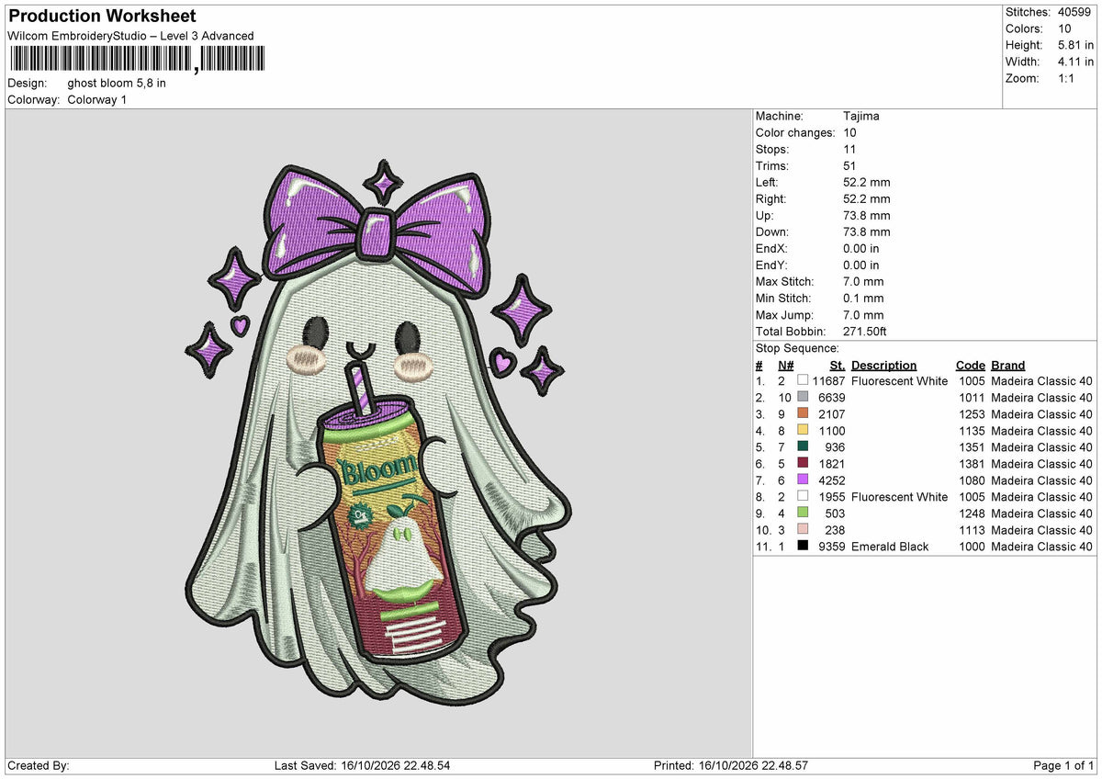Image resolution: width=1102 pixels, height=779 pixels.
Task: Click the Production Worksheet title
Action: (x=102, y=17)
